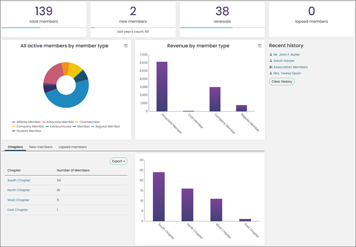Open the East Chapter link
356x247 pixels.
click(17, 210)
